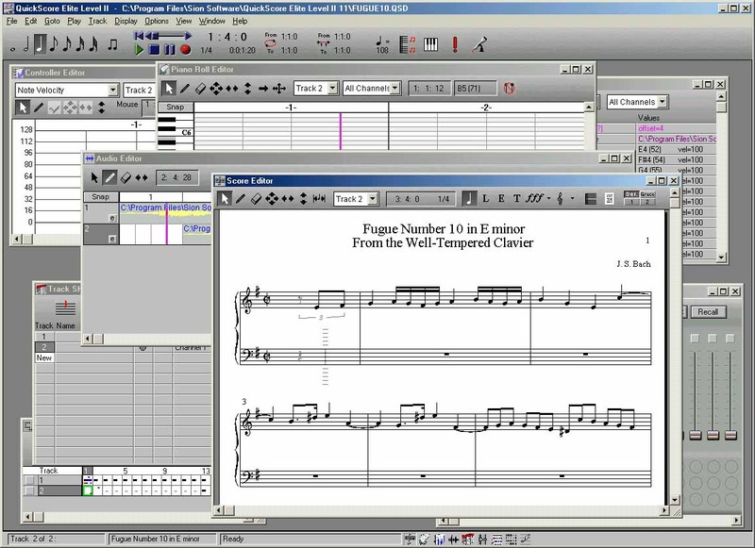This screenshot has width=755, height=548.
Task: Select the text T tool in Score Editor
Action: 517,199
